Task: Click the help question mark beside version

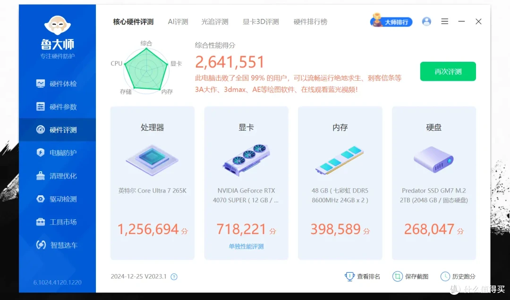Action: [x=174, y=276]
